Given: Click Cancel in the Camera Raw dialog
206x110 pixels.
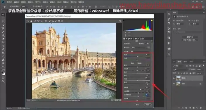Looking at the screenshot, I should (137, 105).
